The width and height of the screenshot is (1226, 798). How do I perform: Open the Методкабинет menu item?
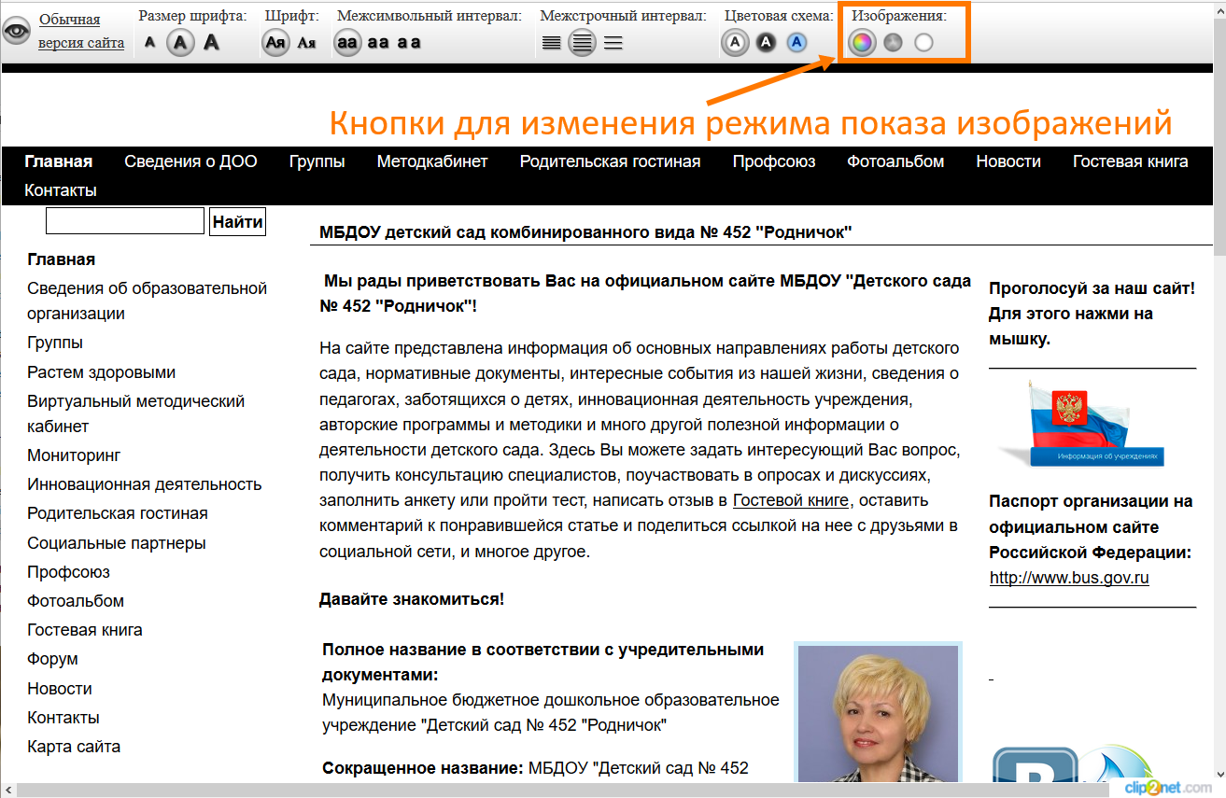click(432, 161)
